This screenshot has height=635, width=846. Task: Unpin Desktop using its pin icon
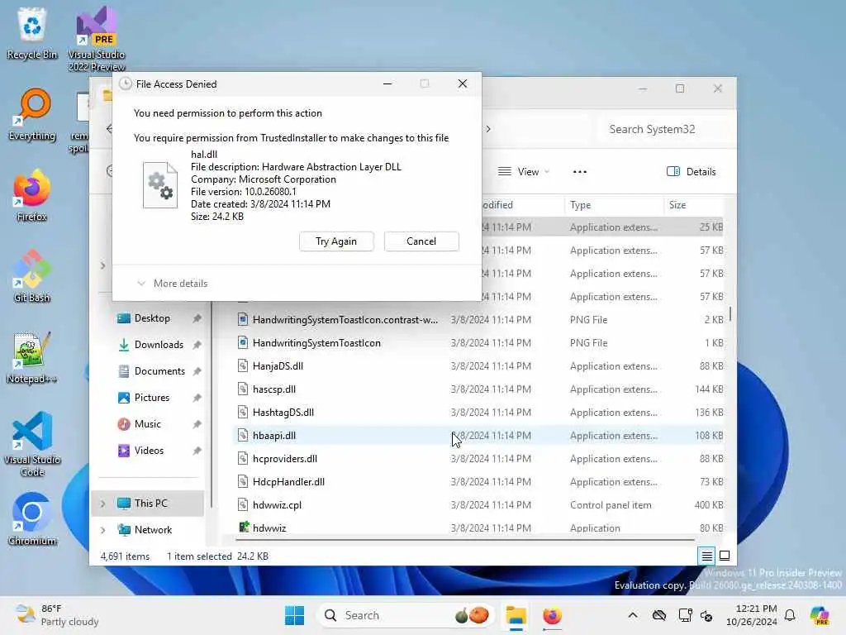tap(197, 318)
